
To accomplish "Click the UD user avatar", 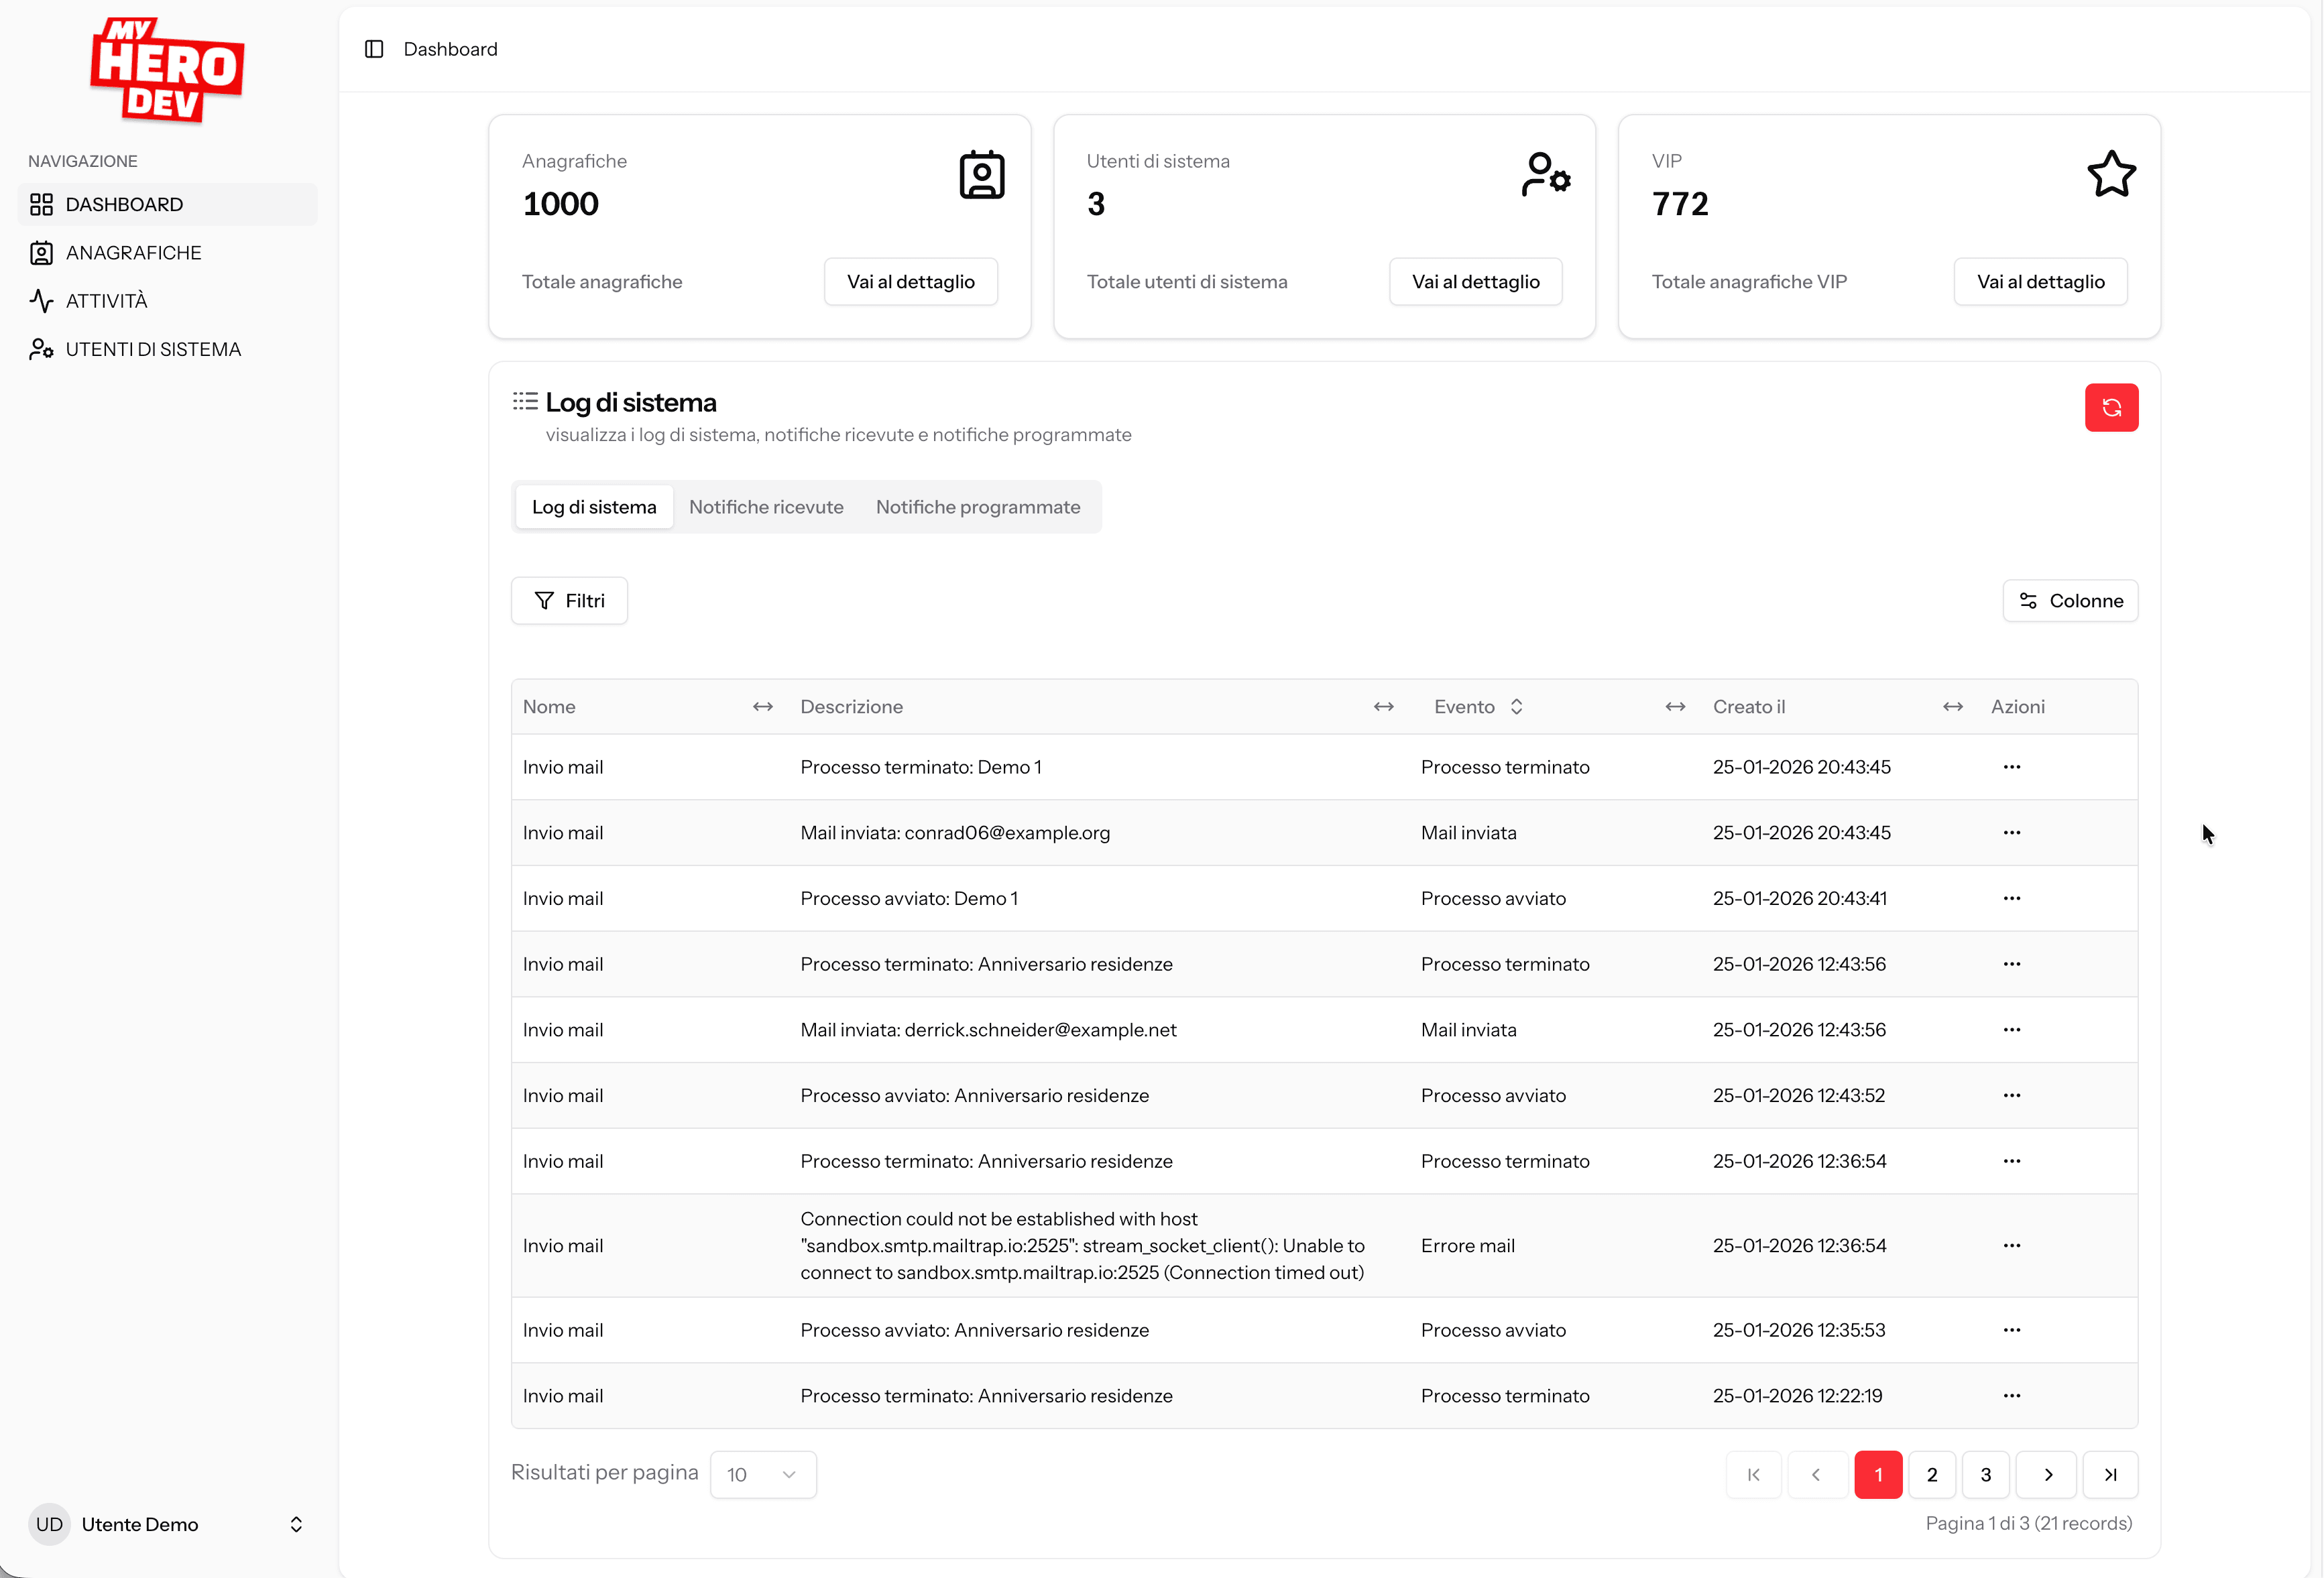I will point(49,1524).
